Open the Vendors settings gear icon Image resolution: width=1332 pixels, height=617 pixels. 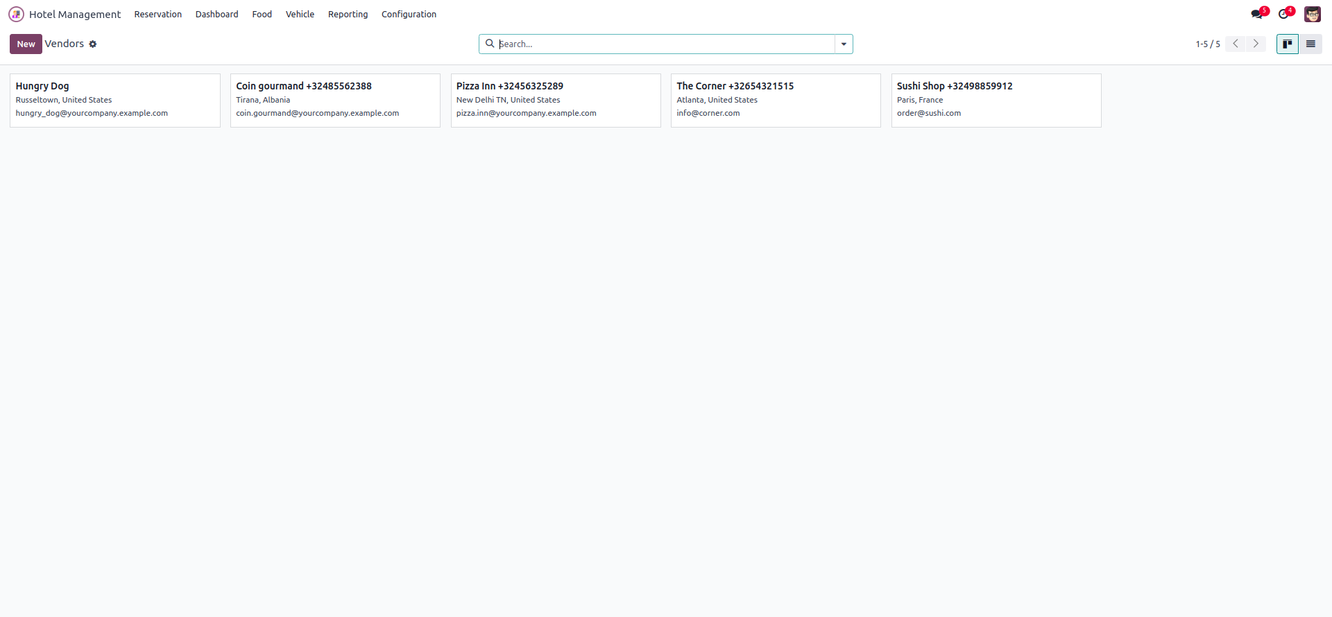click(93, 44)
